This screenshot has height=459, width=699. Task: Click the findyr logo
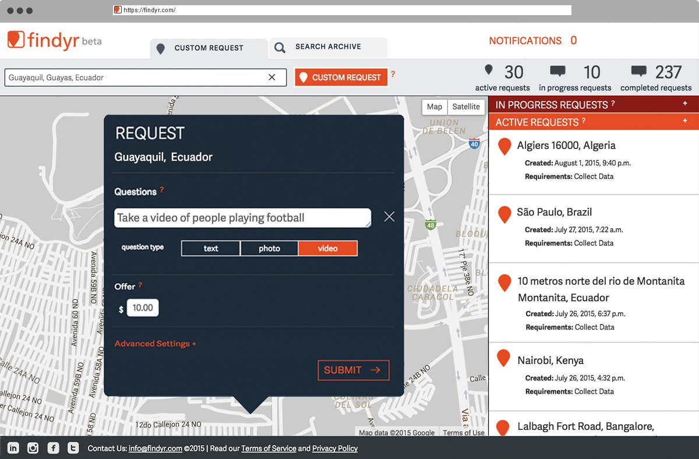54,40
